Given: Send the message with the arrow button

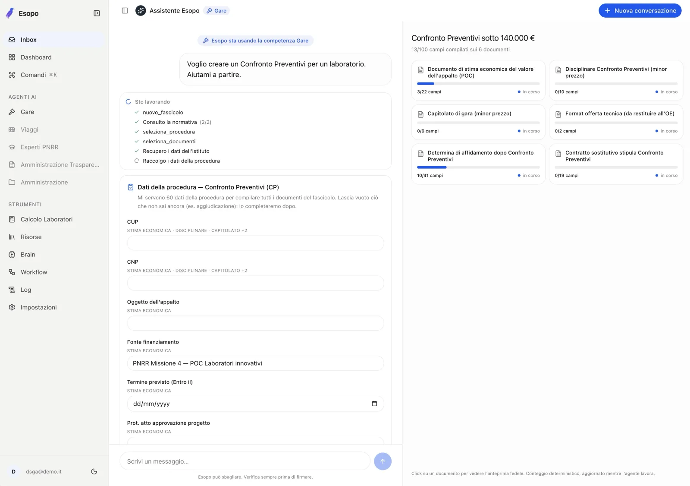Looking at the screenshot, I should pyautogui.click(x=383, y=461).
